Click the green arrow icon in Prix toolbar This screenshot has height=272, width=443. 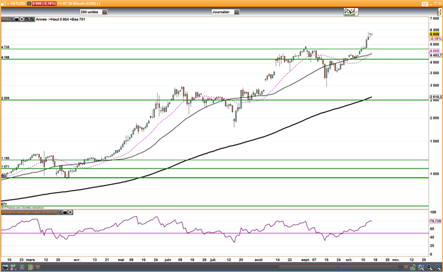[32, 19]
